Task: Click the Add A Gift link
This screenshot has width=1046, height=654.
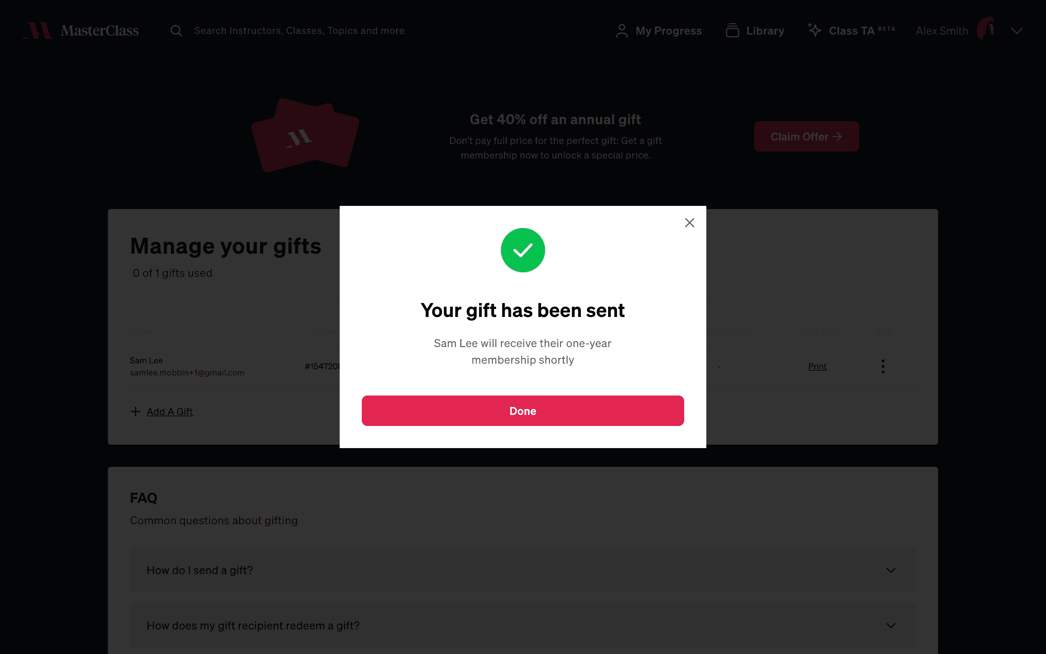Action: 169,411
